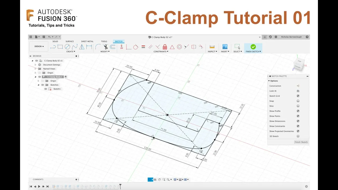The width and height of the screenshot is (338, 190).
Task: Click the Save icon
Action: click(44, 37)
